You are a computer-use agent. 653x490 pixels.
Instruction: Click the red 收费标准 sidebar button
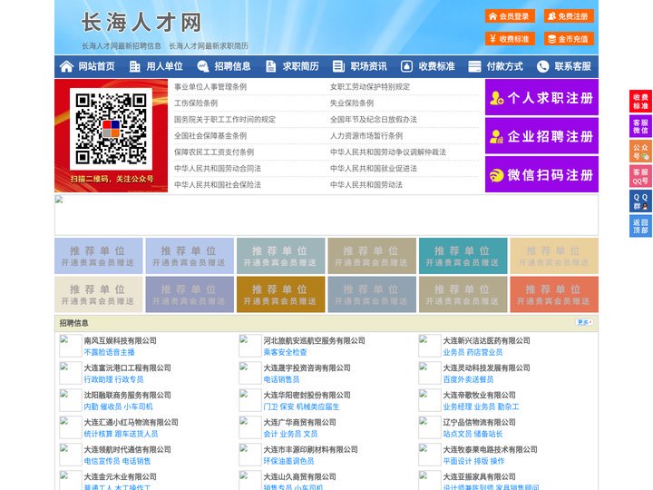coord(640,102)
